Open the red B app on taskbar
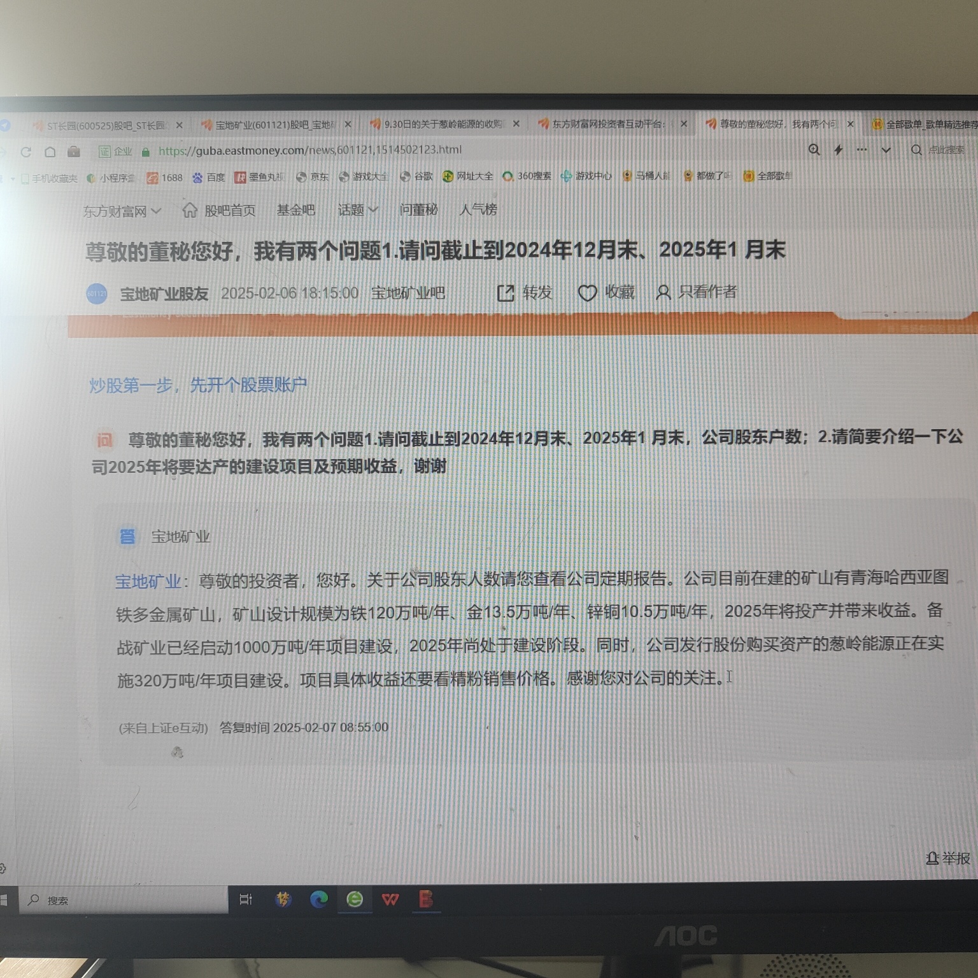Image resolution: width=978 pixels, height=978 pixels. coord(426,899)
